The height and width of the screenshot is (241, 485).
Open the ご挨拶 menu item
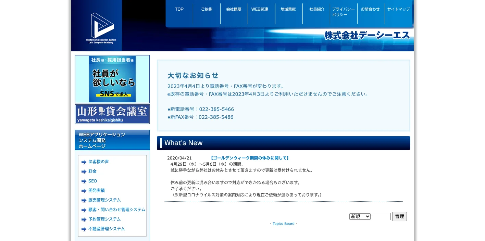pos(207,9)
